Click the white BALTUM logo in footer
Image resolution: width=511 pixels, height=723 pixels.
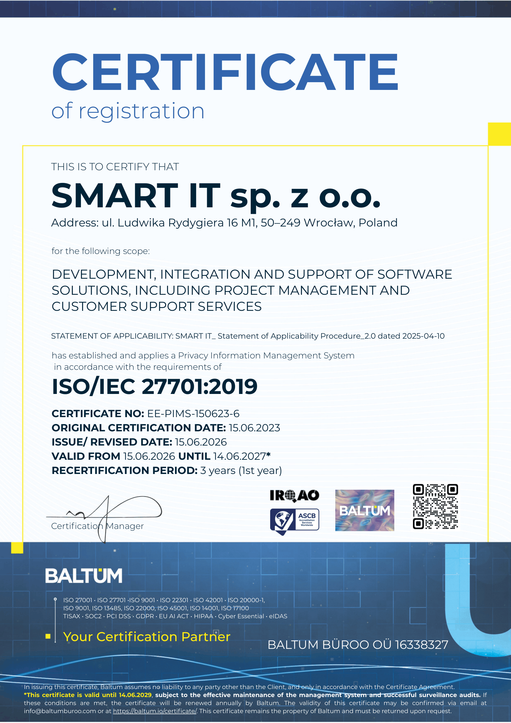[x=84, y=576]
